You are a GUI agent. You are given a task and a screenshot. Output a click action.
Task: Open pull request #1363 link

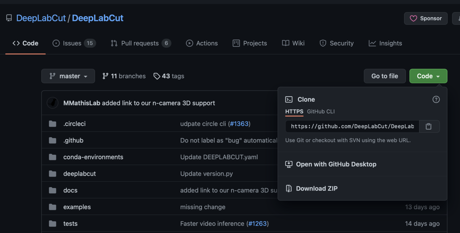(239, 124)
